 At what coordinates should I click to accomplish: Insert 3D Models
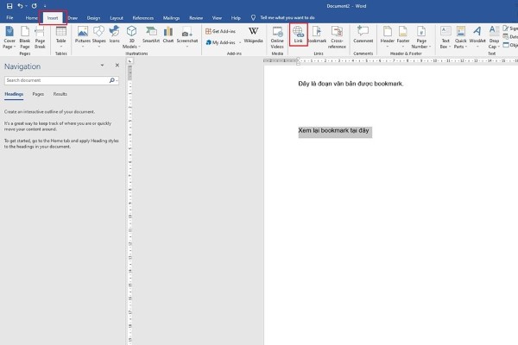[131, 37]
